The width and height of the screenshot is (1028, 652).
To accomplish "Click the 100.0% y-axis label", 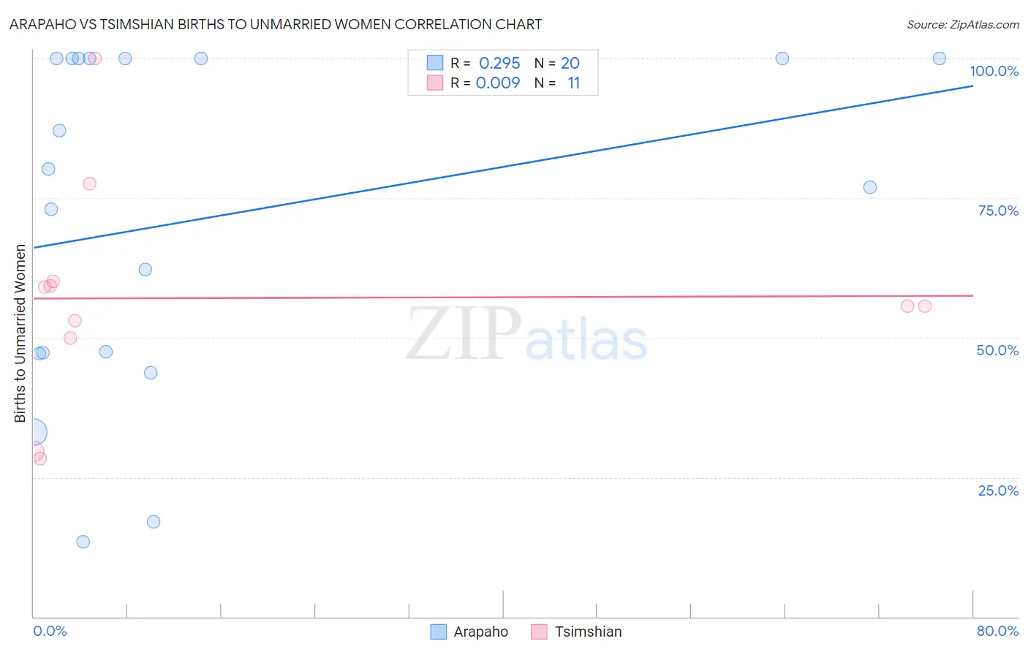I will pyautogui.click(x=994, y=71).
